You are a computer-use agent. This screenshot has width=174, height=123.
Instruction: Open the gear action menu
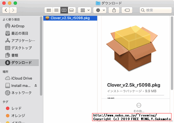pyautogui.click(x=100, y=10)
